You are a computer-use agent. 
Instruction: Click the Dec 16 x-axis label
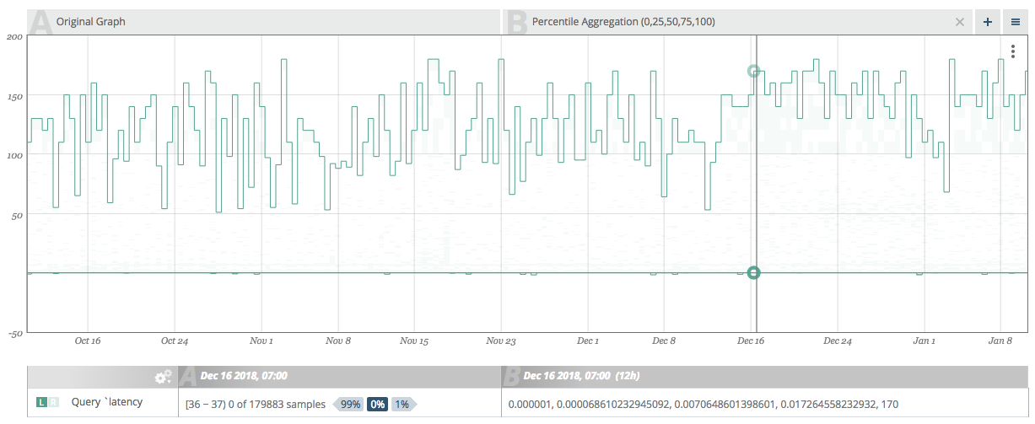751,341
